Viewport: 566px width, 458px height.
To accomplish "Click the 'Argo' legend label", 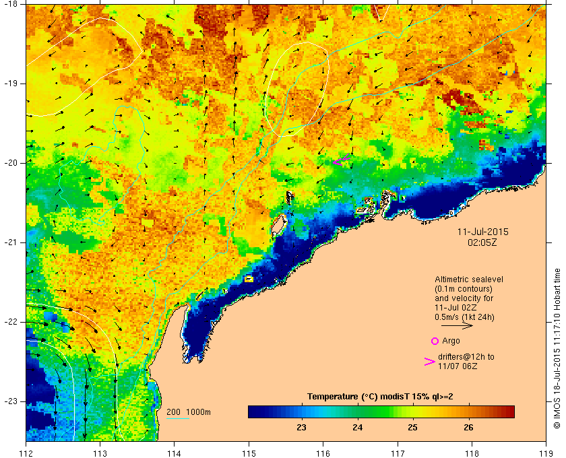I will coord(451,341).
